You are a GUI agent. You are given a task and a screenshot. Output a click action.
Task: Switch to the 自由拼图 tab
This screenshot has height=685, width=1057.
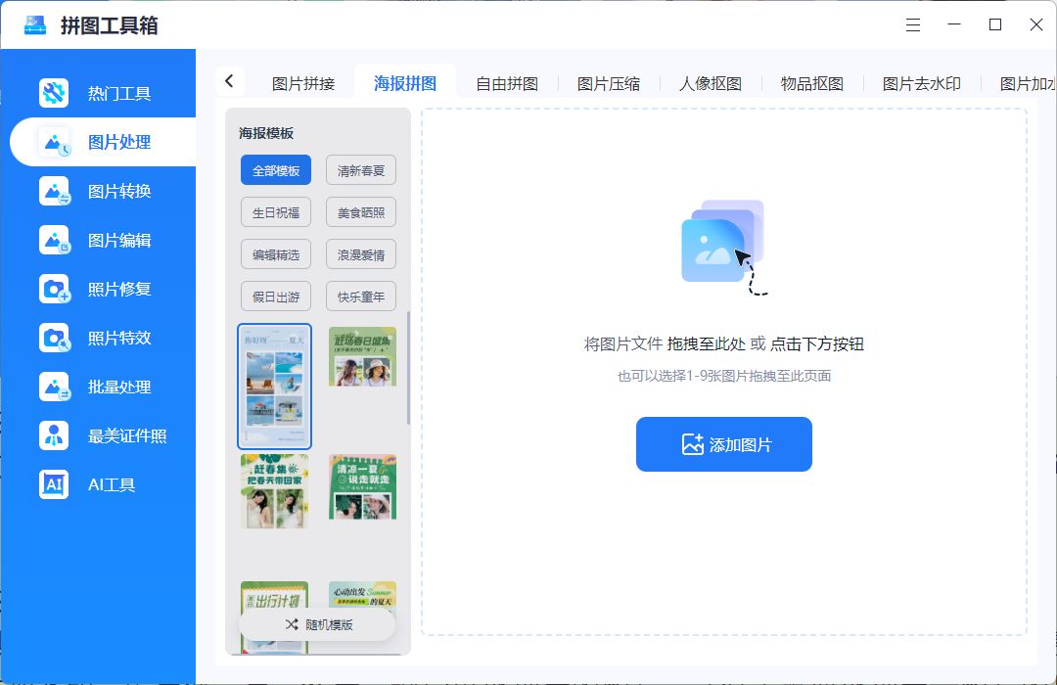[x=507, y=83]
